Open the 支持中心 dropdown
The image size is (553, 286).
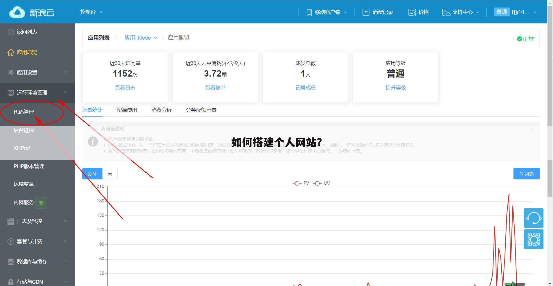tap(461, 12)
